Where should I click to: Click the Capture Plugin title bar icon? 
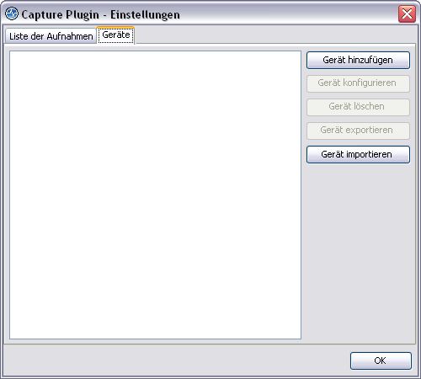12,13
